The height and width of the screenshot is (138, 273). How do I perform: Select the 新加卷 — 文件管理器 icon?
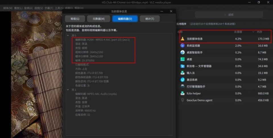tap(183, 66)
